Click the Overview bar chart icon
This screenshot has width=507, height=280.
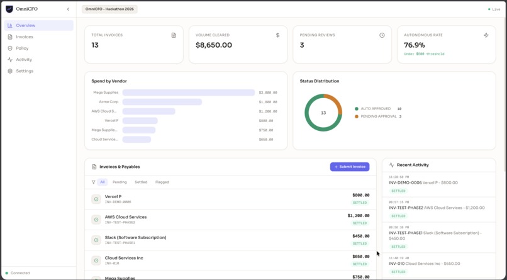tap(10, 26)
